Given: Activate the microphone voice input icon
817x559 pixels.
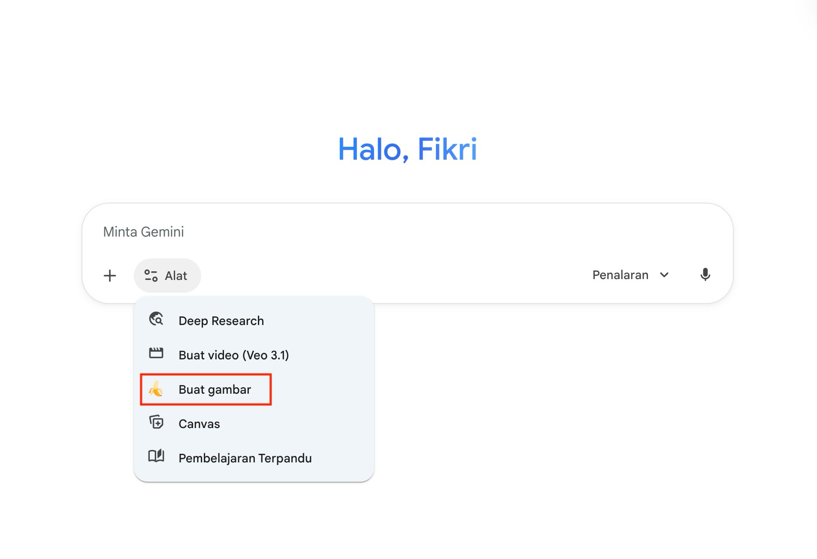Looking at the screenshot, I should pos(705,275).
